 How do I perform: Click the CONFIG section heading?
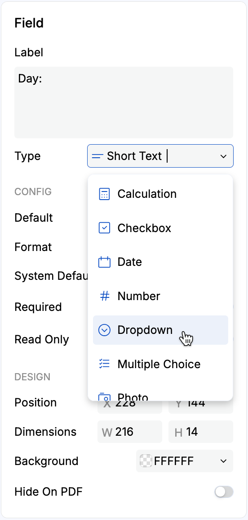(x=33, y=192)
